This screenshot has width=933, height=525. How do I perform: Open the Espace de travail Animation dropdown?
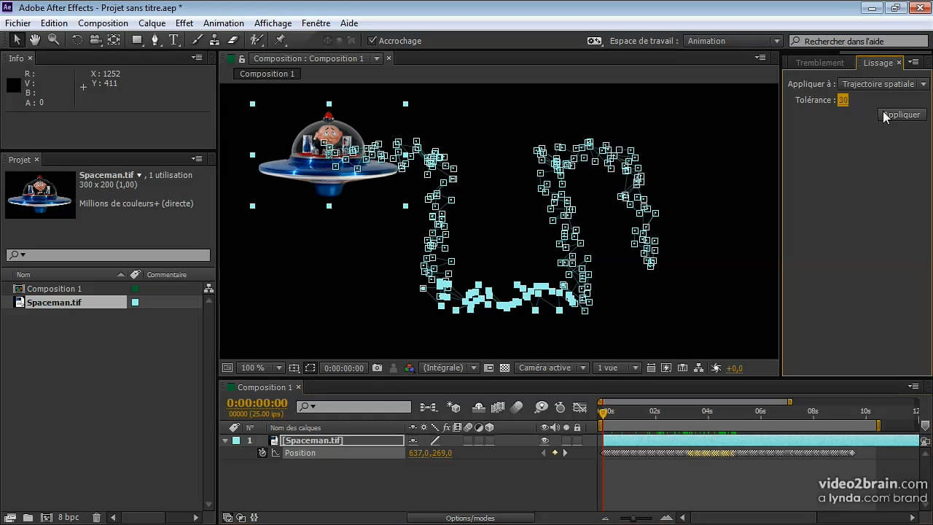[733, 41]
